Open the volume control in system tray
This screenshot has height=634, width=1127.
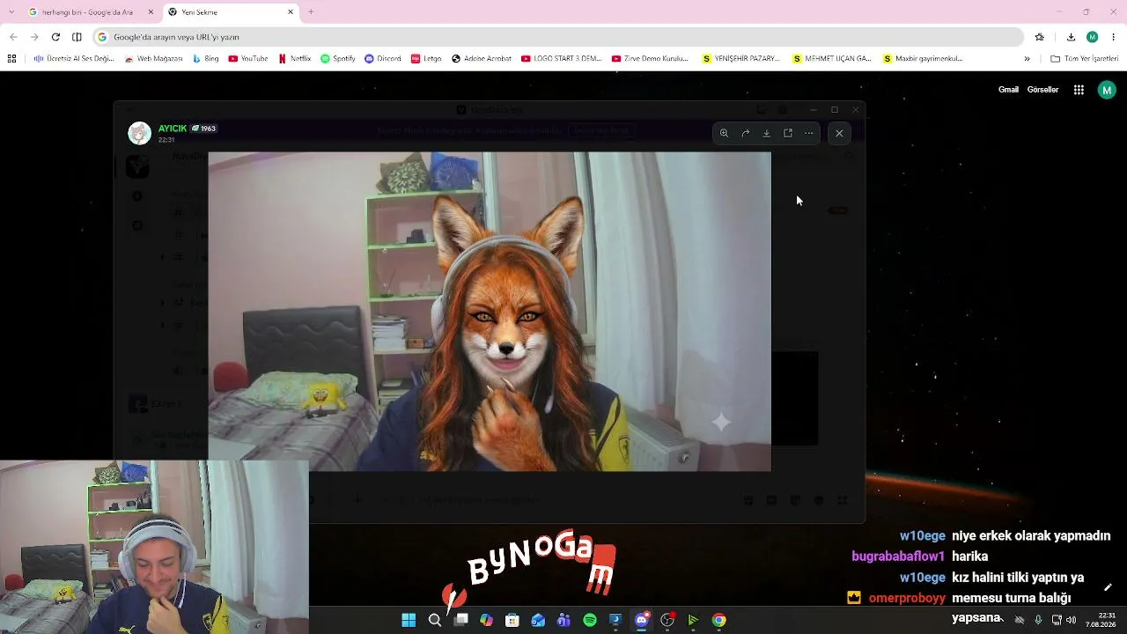1071,620
